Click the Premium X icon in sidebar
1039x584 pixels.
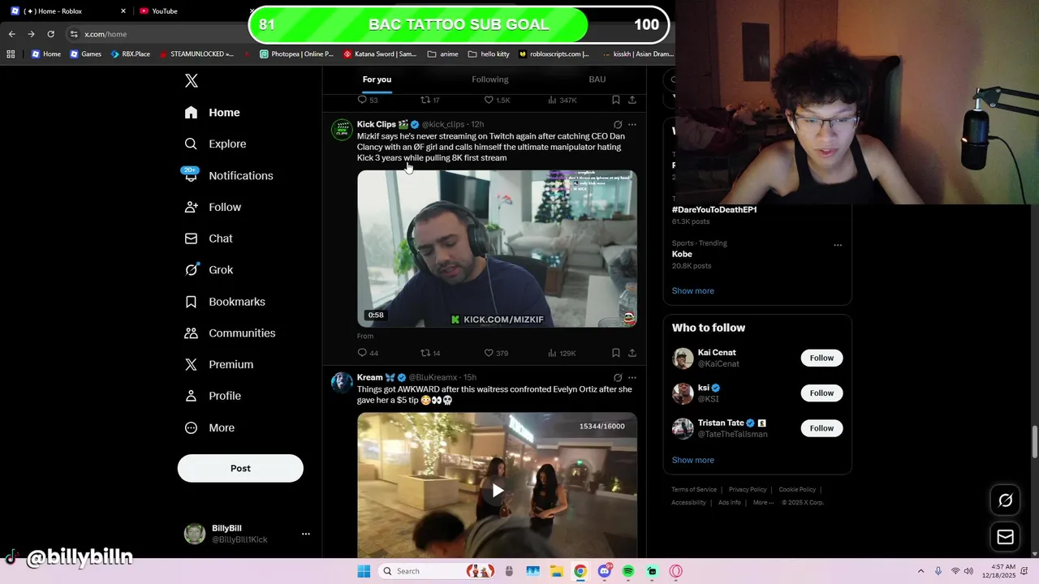[191, 364]
